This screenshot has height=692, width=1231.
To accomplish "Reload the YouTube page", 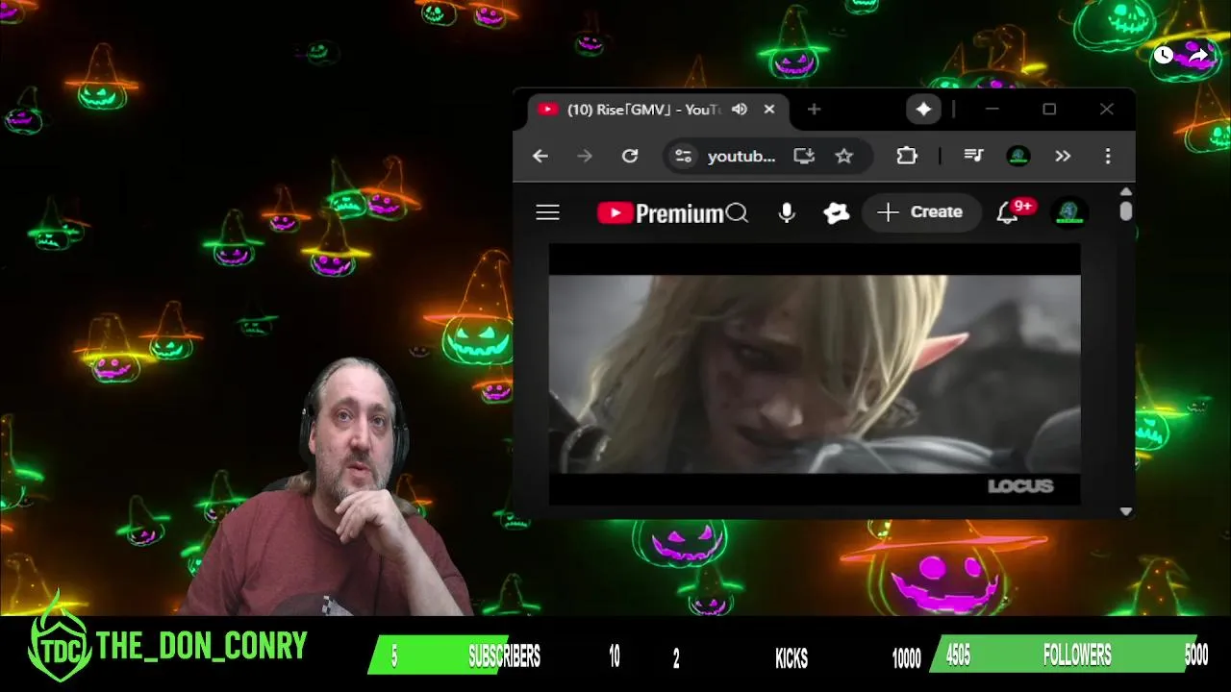I will pyautogui.click(x=630, y=156).
